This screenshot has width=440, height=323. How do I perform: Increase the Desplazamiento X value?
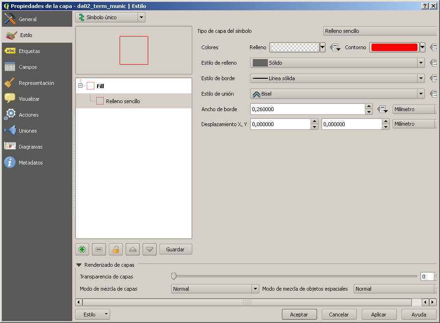pyautogui.click(x=315, y=121)
